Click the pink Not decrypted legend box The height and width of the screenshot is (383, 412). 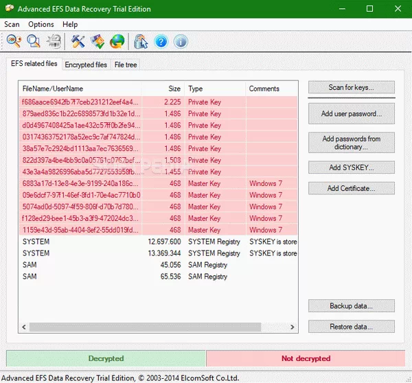(x=306, y=358)
